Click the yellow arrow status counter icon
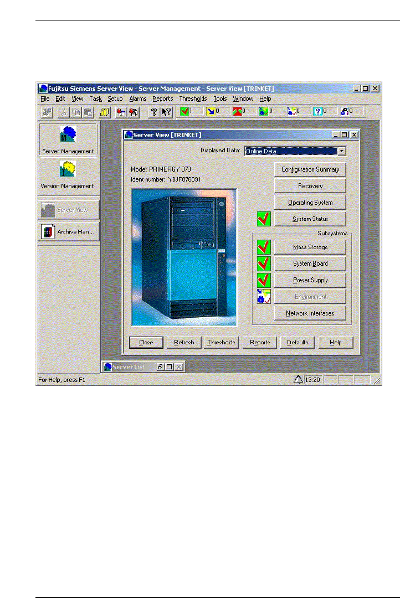 211,111
